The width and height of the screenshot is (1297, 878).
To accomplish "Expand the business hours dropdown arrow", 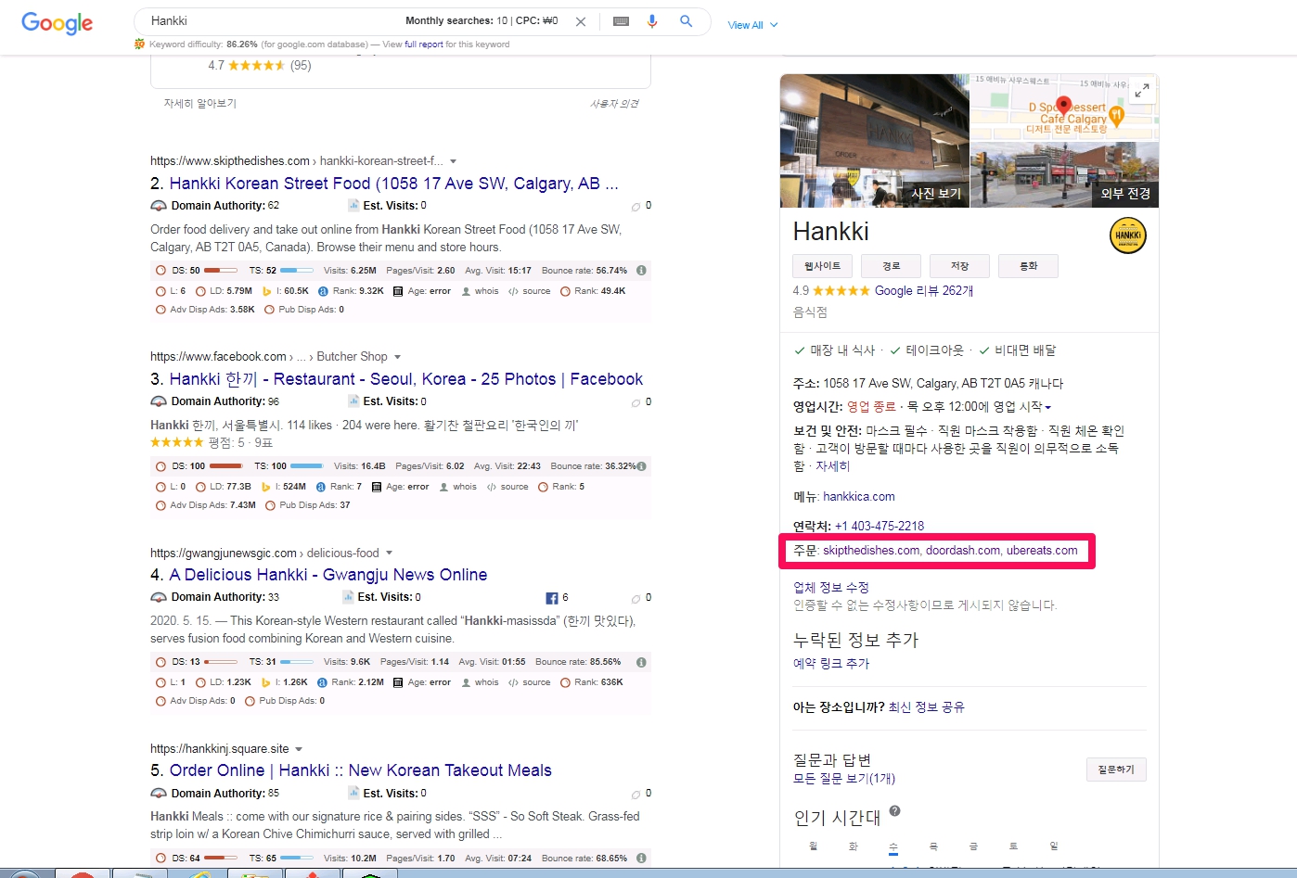I will point(1048,408).
